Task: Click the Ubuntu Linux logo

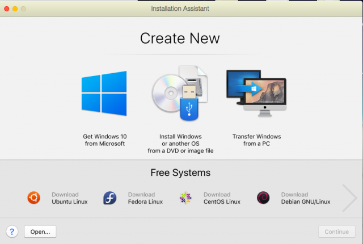Action: pos(34,197)
